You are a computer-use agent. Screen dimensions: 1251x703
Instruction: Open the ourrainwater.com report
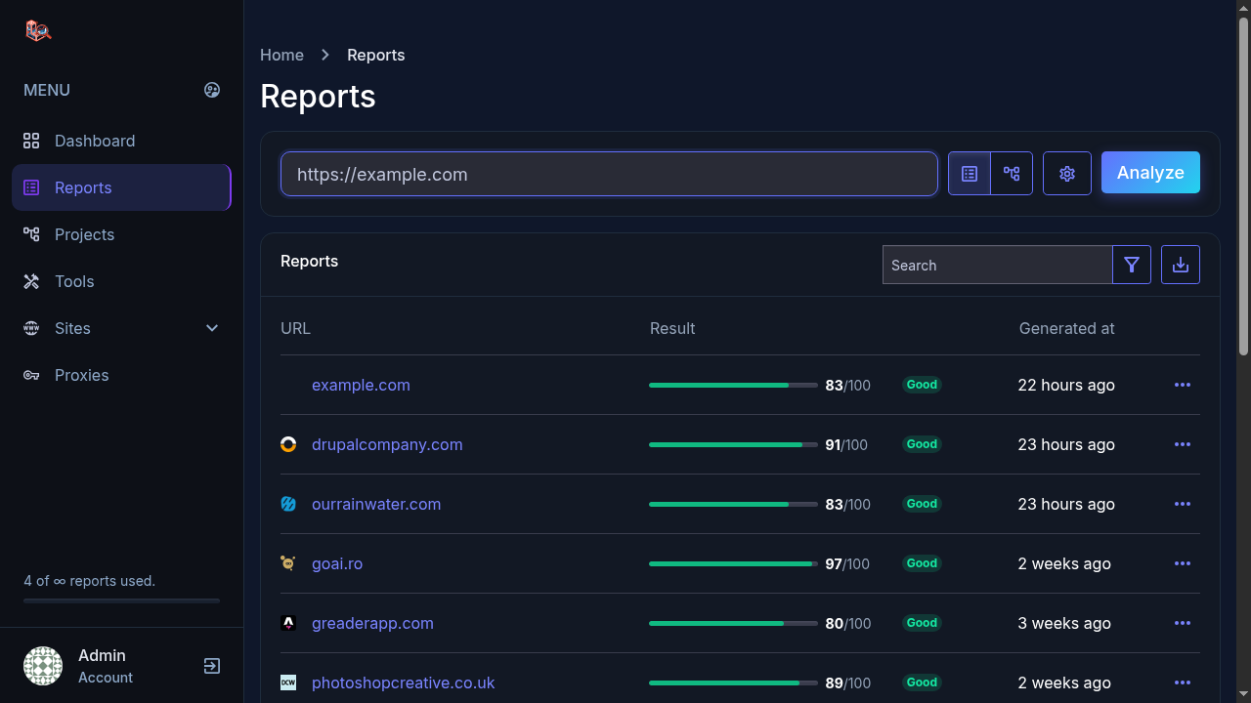tap(376, 504)
